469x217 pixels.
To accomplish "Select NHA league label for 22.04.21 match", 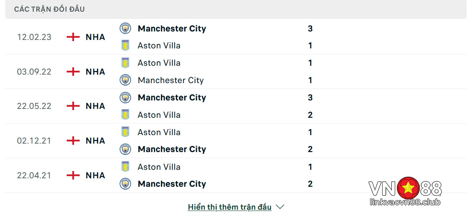I will click(95, 175).
